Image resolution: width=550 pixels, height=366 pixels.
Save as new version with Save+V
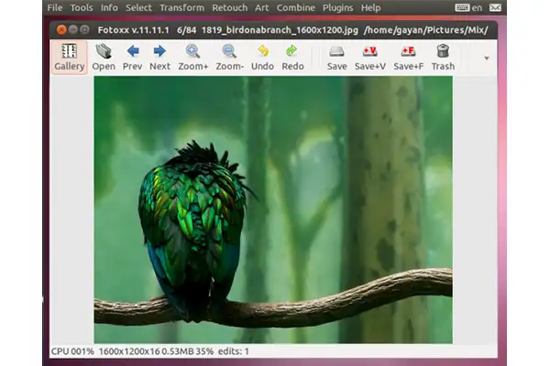[369, 57]
